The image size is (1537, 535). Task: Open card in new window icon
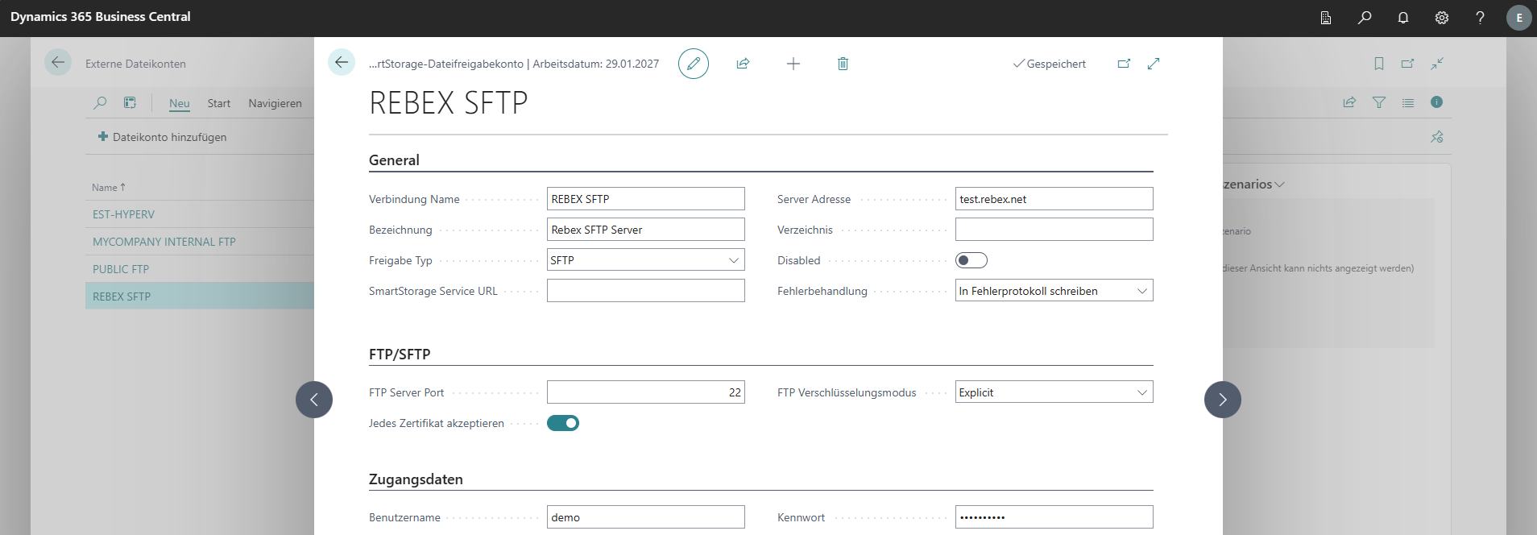(x=1124, y=64)
